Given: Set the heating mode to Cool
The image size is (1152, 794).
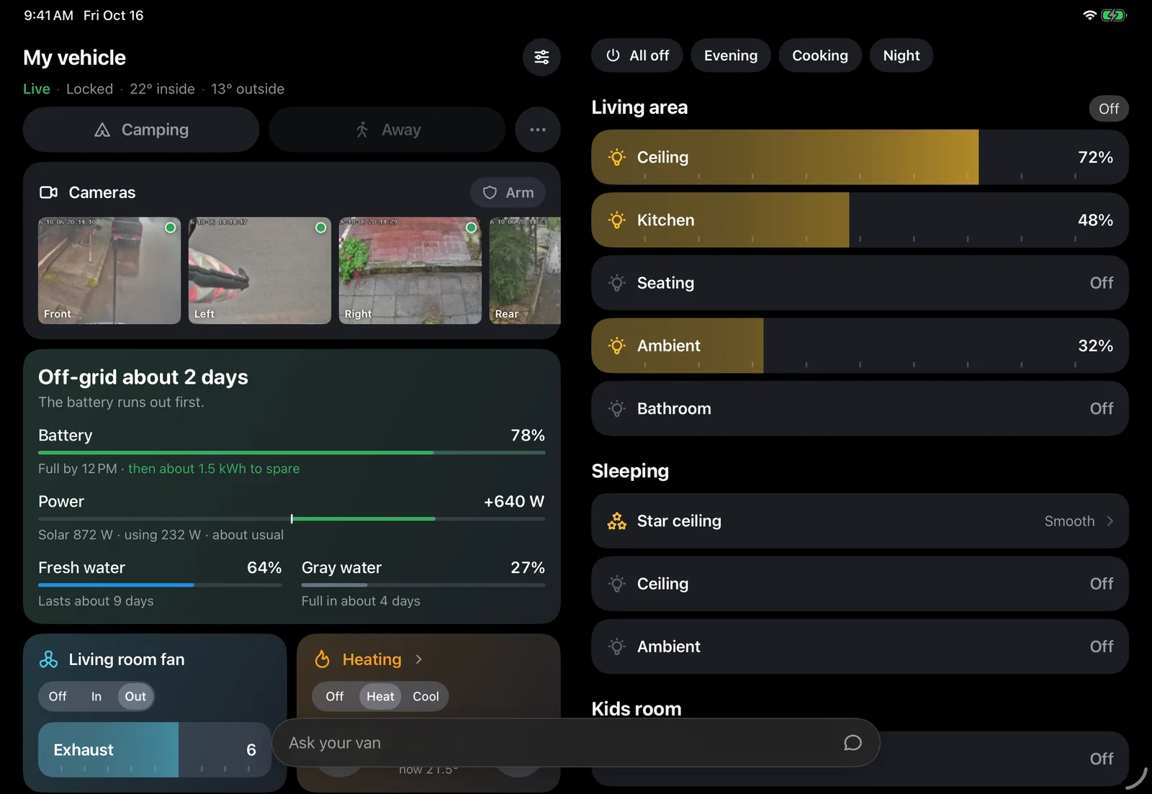Looking at the screenshot, I should pyautogui.click(x=426, y=697).
